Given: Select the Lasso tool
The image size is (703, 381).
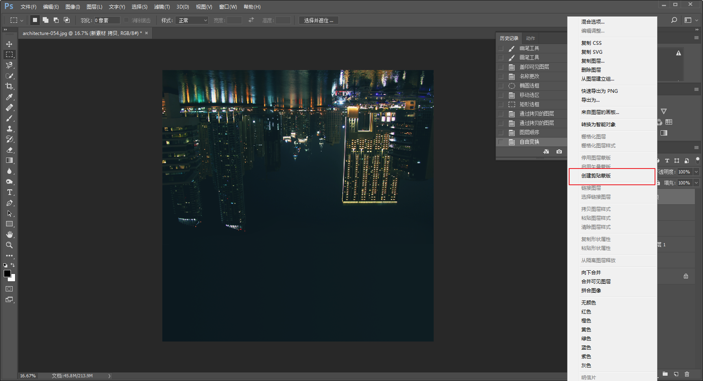Looking at the screenshot, I should point(9,65).
